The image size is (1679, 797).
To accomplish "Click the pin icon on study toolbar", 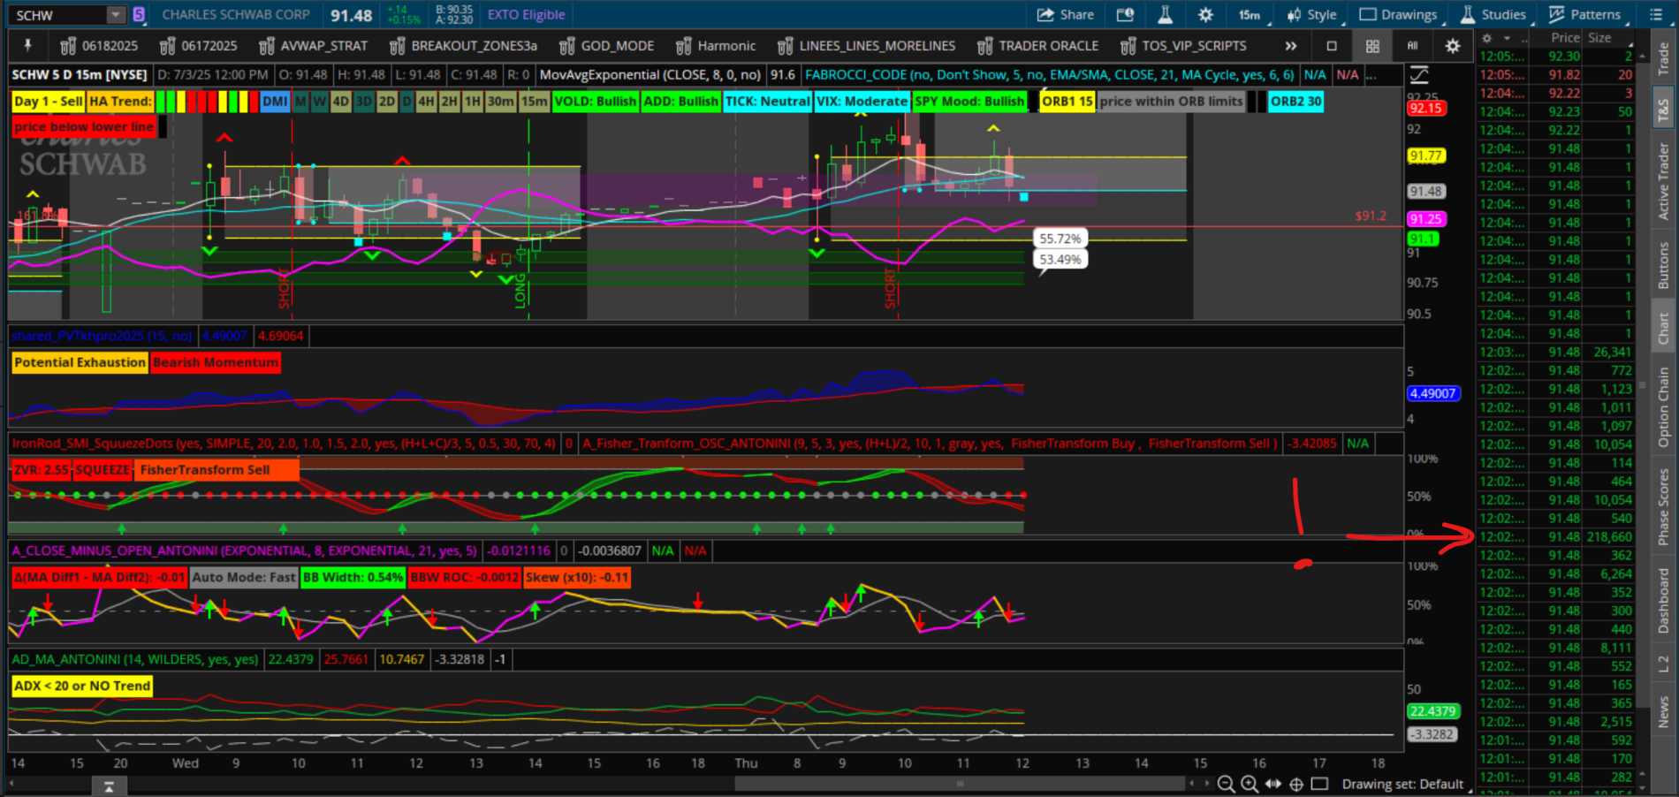I will click(28, 45).
